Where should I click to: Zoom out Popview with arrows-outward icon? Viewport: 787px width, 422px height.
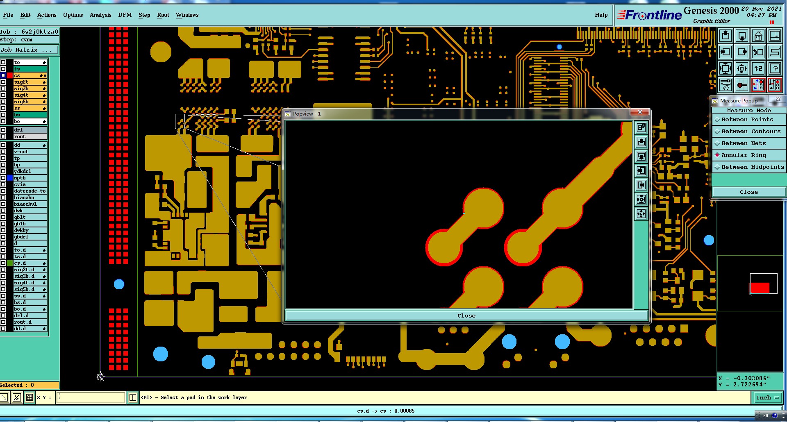tap(641, 214)
